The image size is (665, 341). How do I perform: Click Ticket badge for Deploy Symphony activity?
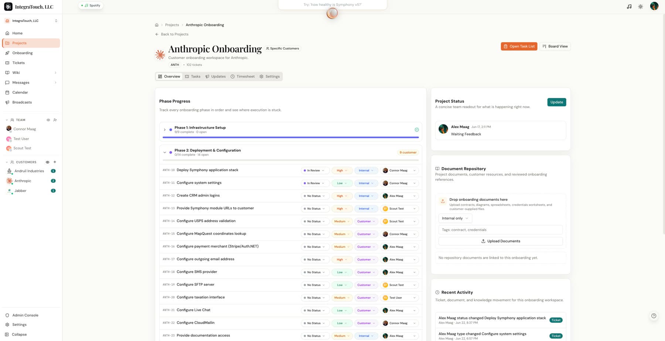(556, 320)
